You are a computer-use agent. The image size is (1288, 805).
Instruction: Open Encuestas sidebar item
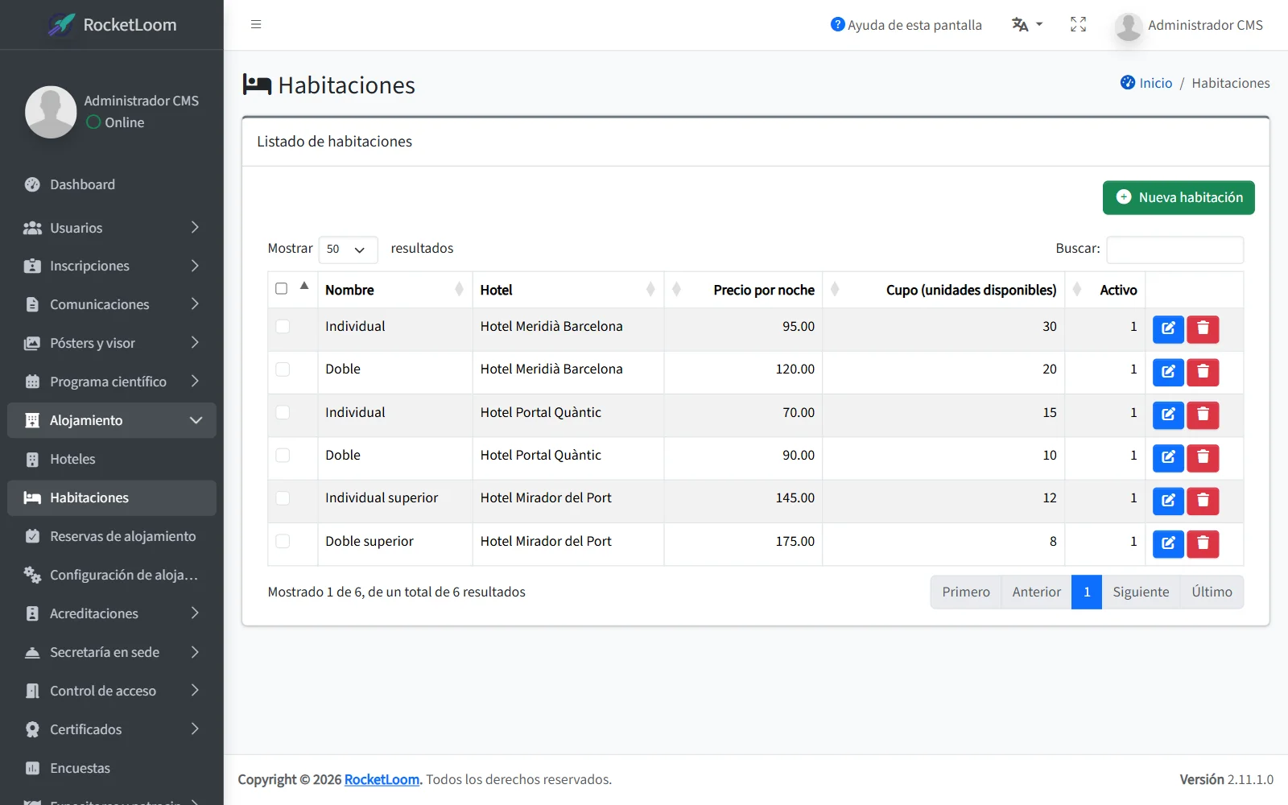click(x=111, y=768)
